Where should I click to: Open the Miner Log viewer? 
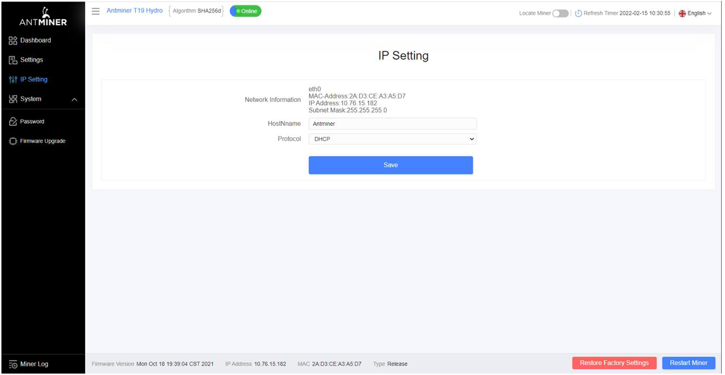(x=32, y=364)
